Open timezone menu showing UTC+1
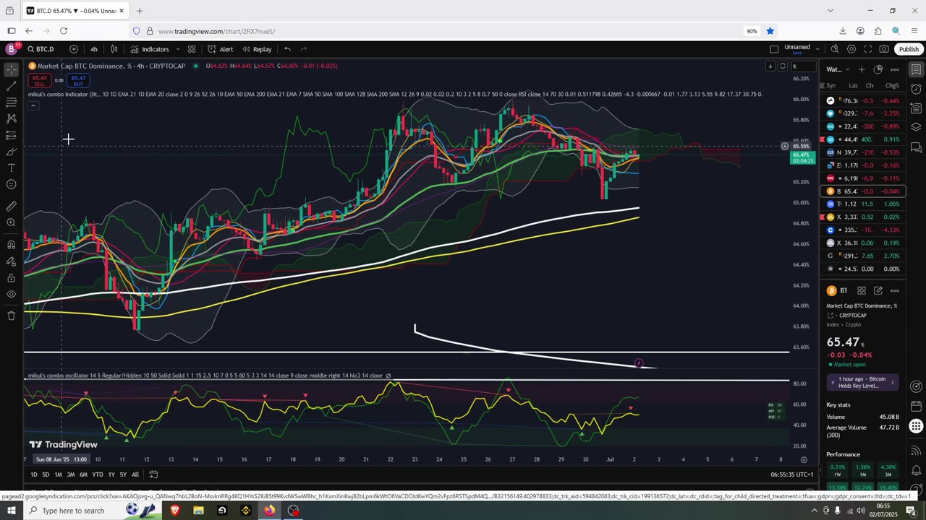This screenshot has height=520, width=926. [792, 474]
